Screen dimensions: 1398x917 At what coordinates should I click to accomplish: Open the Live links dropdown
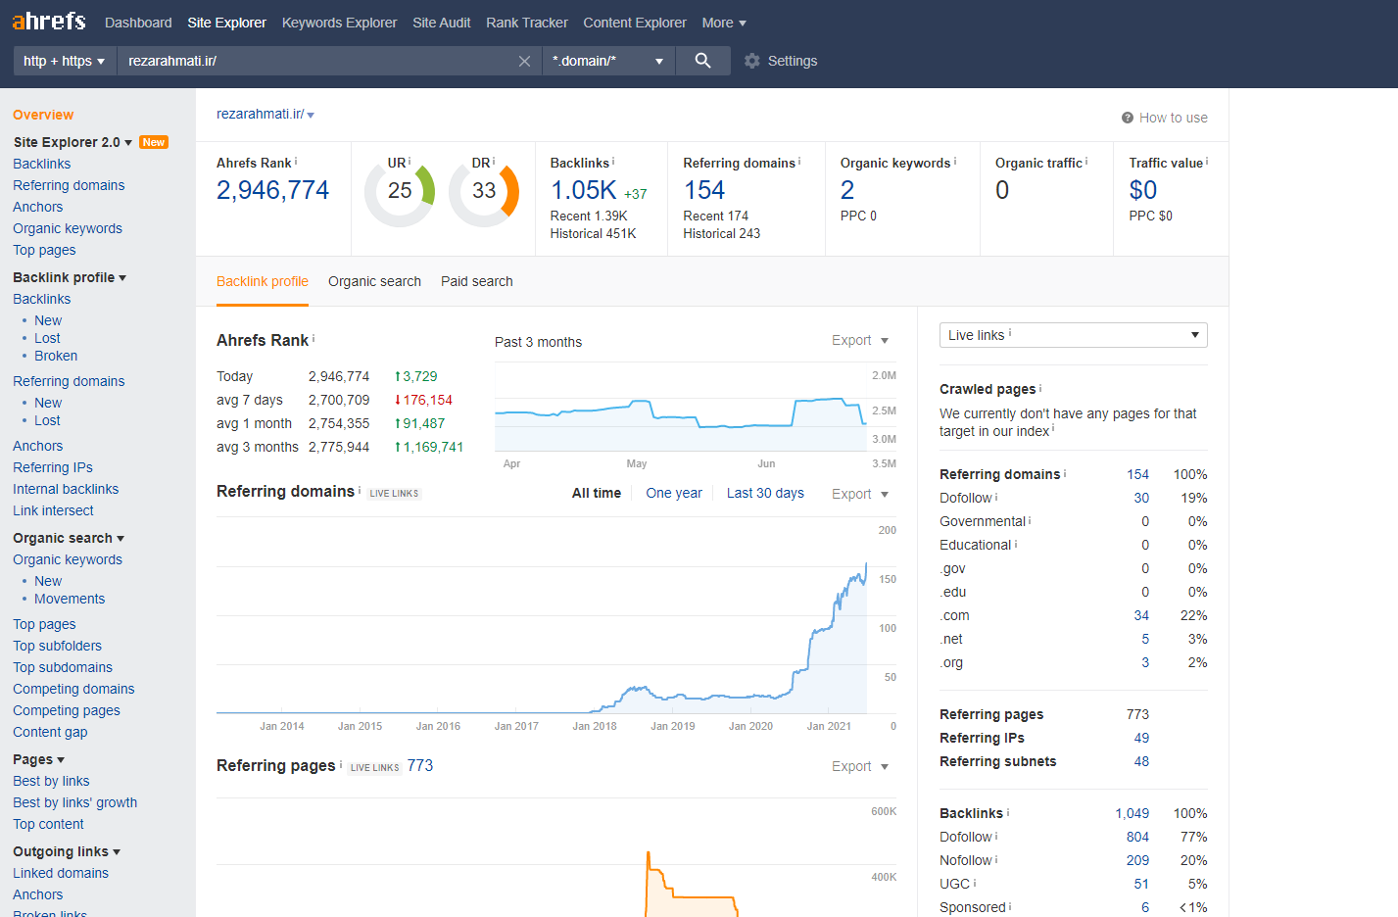(x=1074, y=335)
